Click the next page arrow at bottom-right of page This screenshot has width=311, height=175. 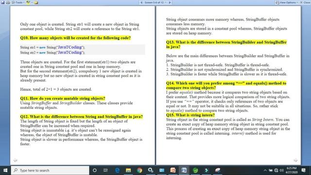click(295, 160)
